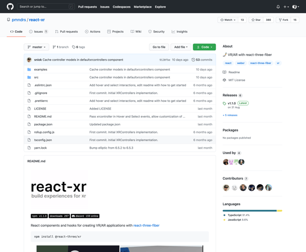Click the yarn.lock file icon
This screenshot has height=252, width=306.
(29, 148)
